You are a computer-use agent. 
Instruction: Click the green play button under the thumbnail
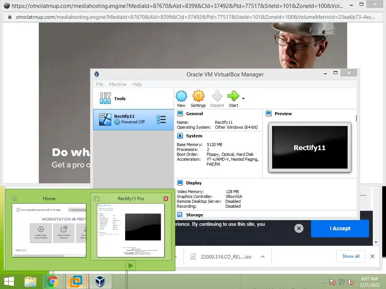tap(131, 266)
